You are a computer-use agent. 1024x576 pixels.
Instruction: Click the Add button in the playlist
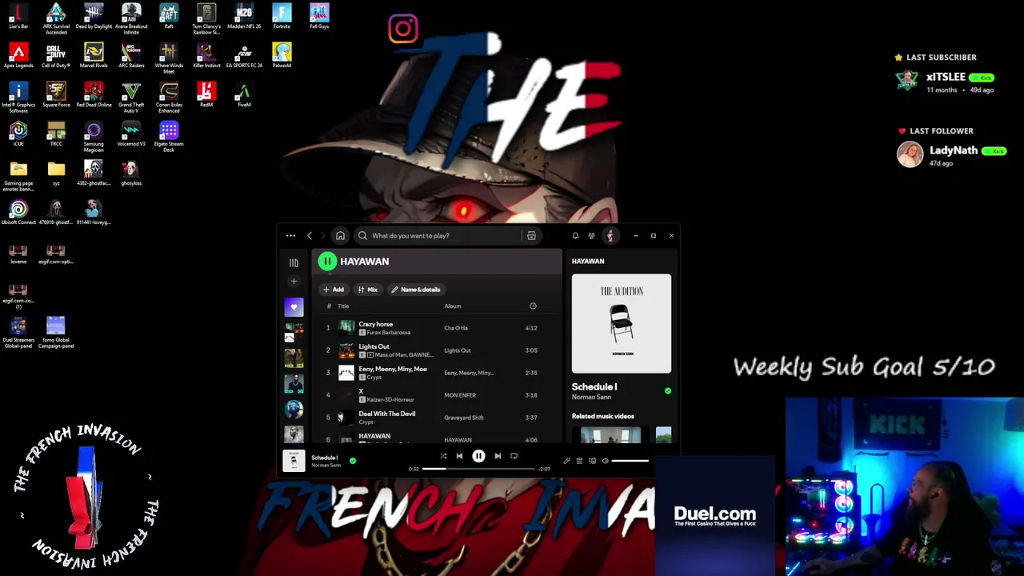[x=334, y=290]
